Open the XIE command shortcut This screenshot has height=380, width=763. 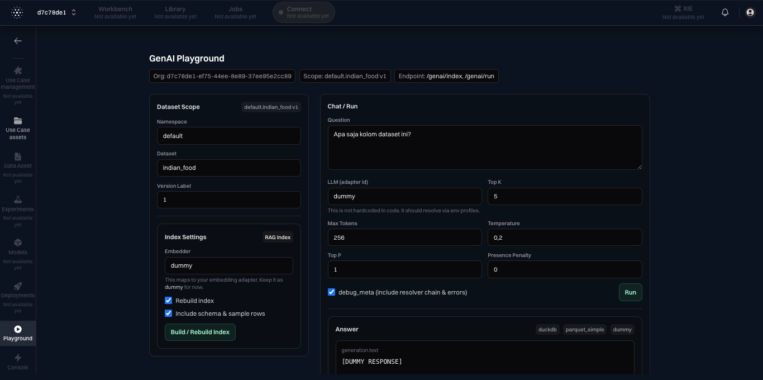point(683,12)
